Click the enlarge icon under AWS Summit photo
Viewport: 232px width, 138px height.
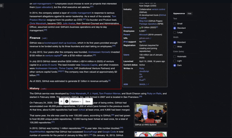[x=165, y=124]
